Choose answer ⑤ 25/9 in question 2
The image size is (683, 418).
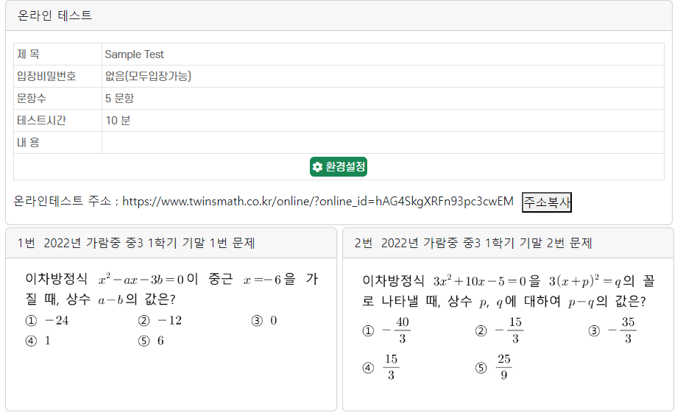[x=493, y=367]
